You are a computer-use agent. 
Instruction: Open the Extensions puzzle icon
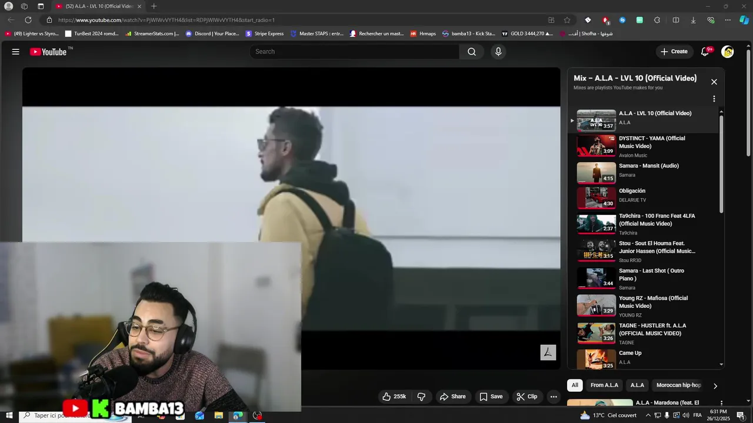(657, 20)
